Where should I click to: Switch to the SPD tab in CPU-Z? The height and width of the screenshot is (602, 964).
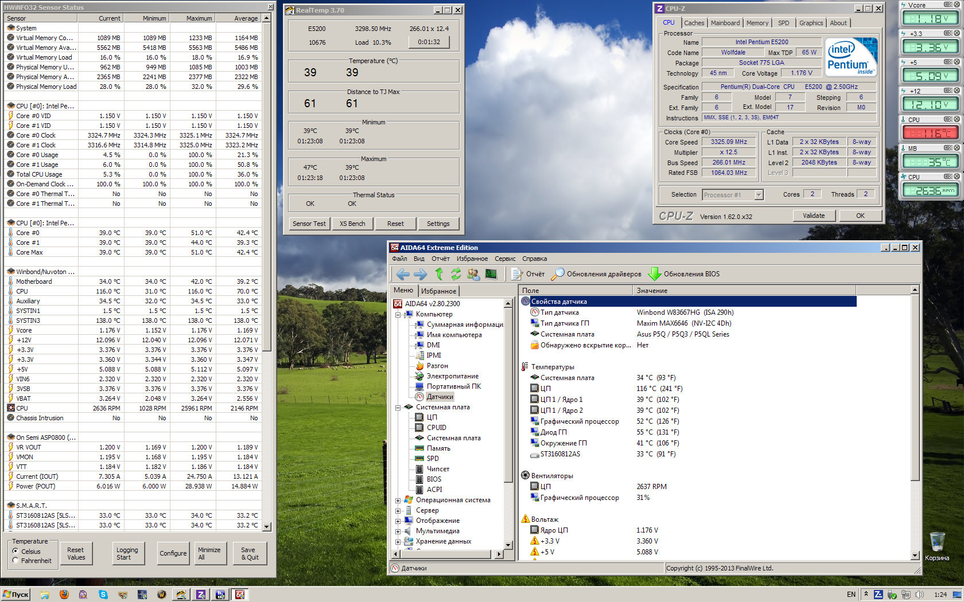point(784,23)
